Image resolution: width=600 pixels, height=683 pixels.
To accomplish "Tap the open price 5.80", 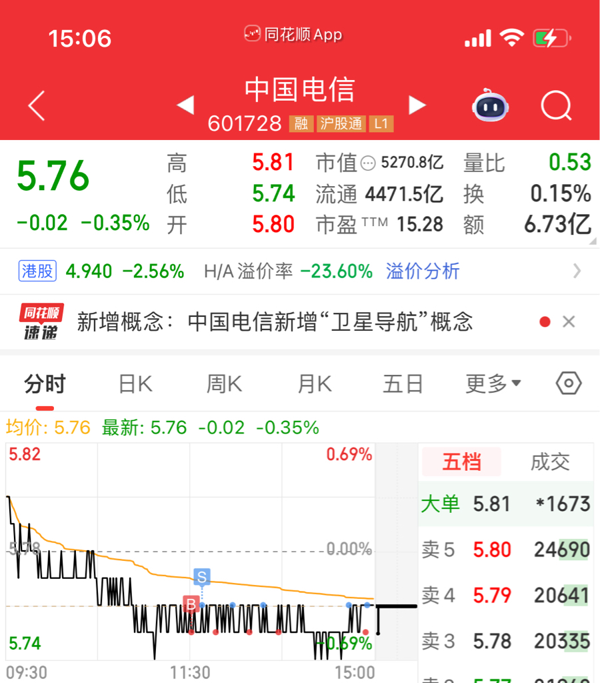I will (x=273, y=224).
